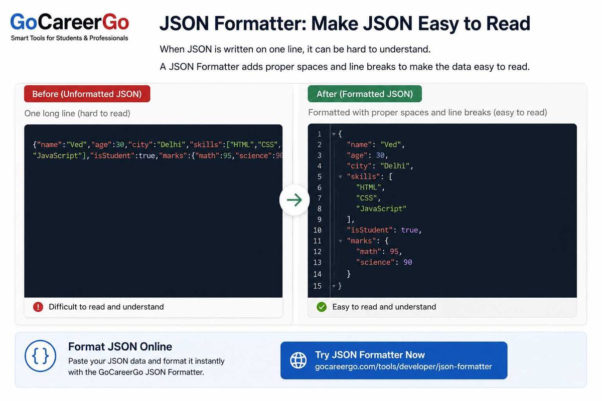Click "JavaScript" on line 8

(x=381, y=209)
